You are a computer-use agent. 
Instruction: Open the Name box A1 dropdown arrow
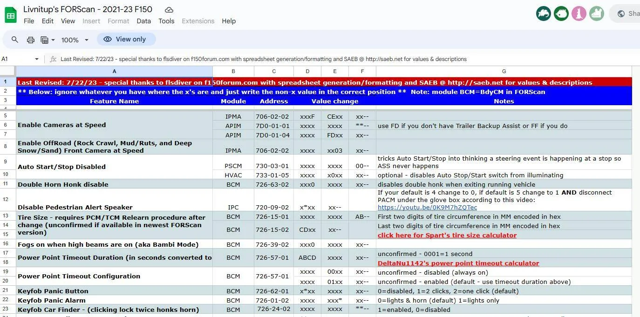click(x=37, y=59)
